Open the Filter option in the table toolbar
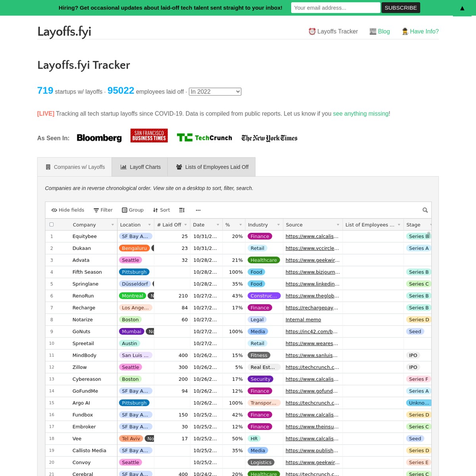This screenshot has width=476, height=476. (103, 210)
